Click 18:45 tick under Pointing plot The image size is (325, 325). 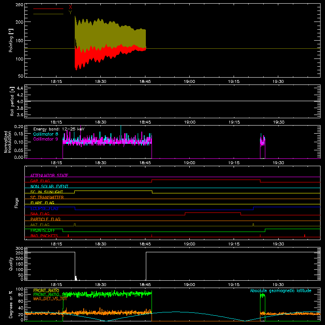point(145,82)
